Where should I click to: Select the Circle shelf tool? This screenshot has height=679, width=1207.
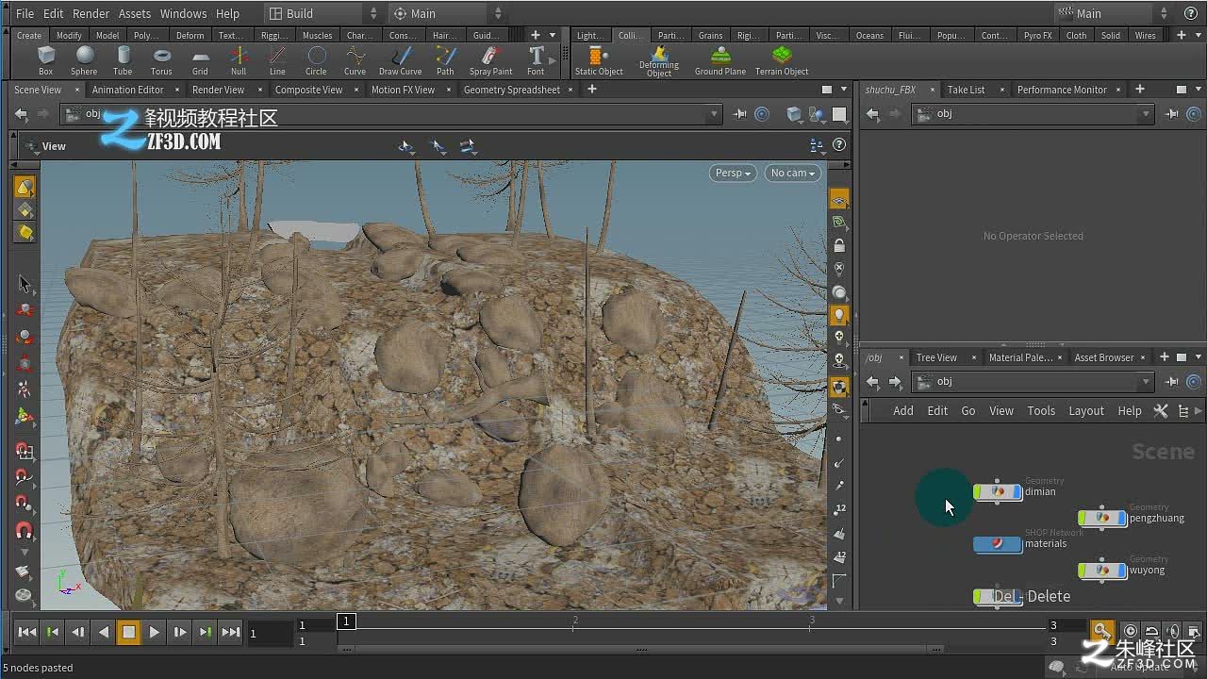tap(316, 61)
